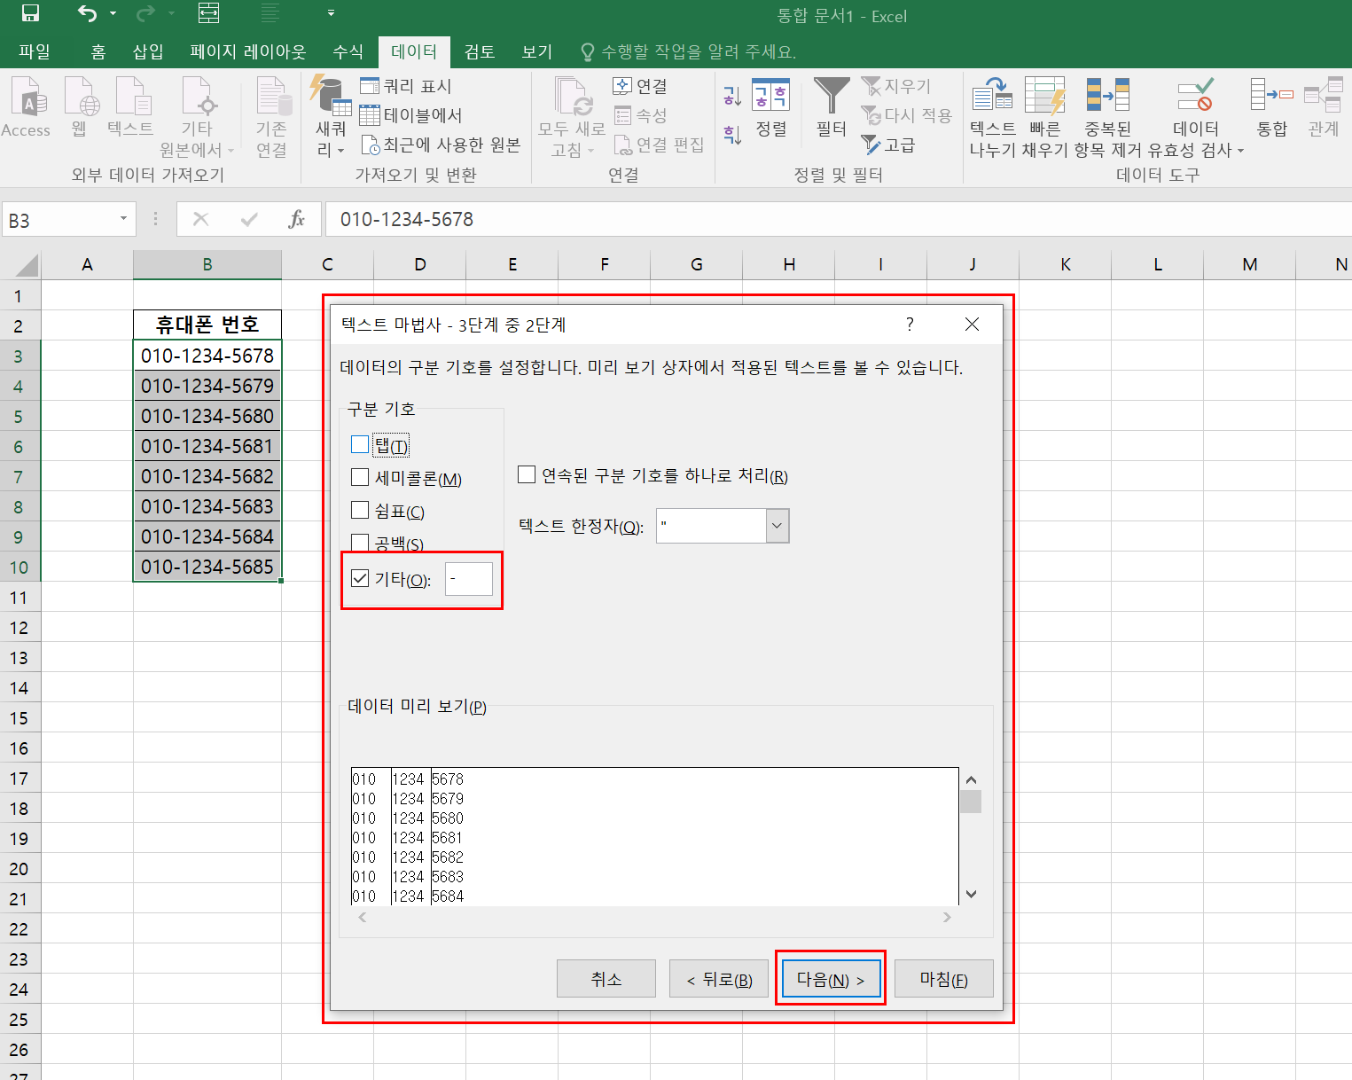This screenshot has height=1080, width=1352.
Task: Click the preview scrollbar up arrow
Action: click(x=971, y=779)
